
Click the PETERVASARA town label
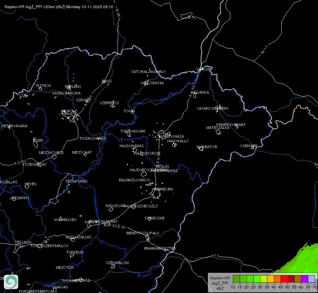pos(14,126)
